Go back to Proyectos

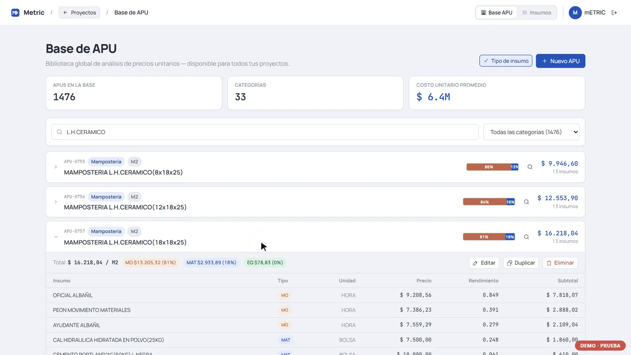[79, 13]
